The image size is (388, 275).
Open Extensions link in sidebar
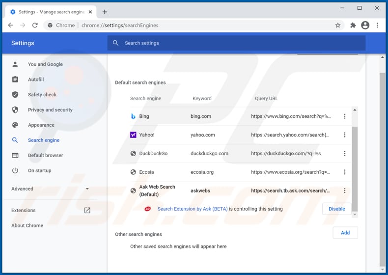(24, 210)
